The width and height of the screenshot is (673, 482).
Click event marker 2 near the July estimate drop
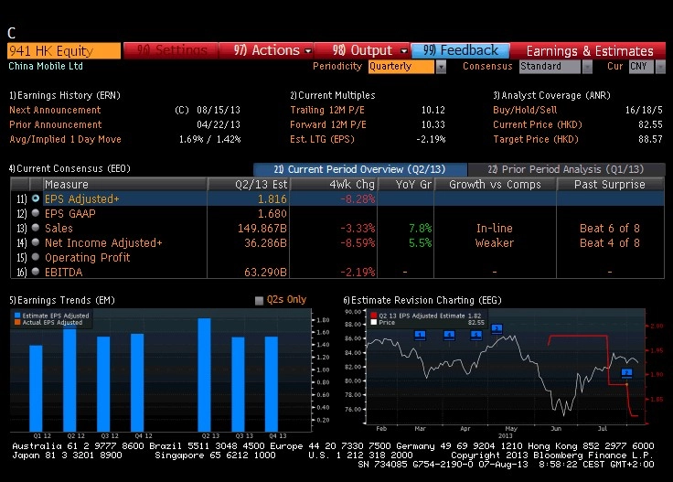pyautogui.click(x=626, y=373)
